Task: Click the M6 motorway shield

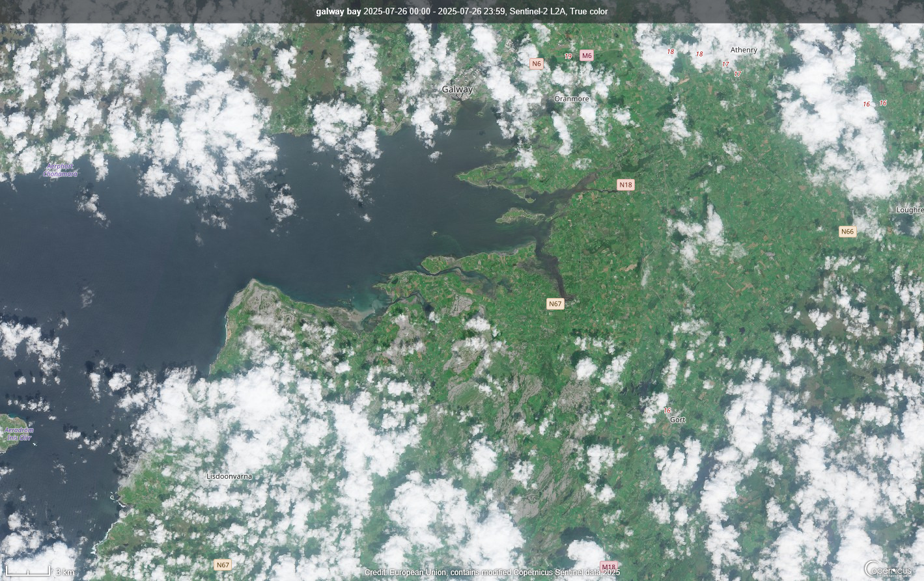Action: pyautogui.click(x=587, y=55)
